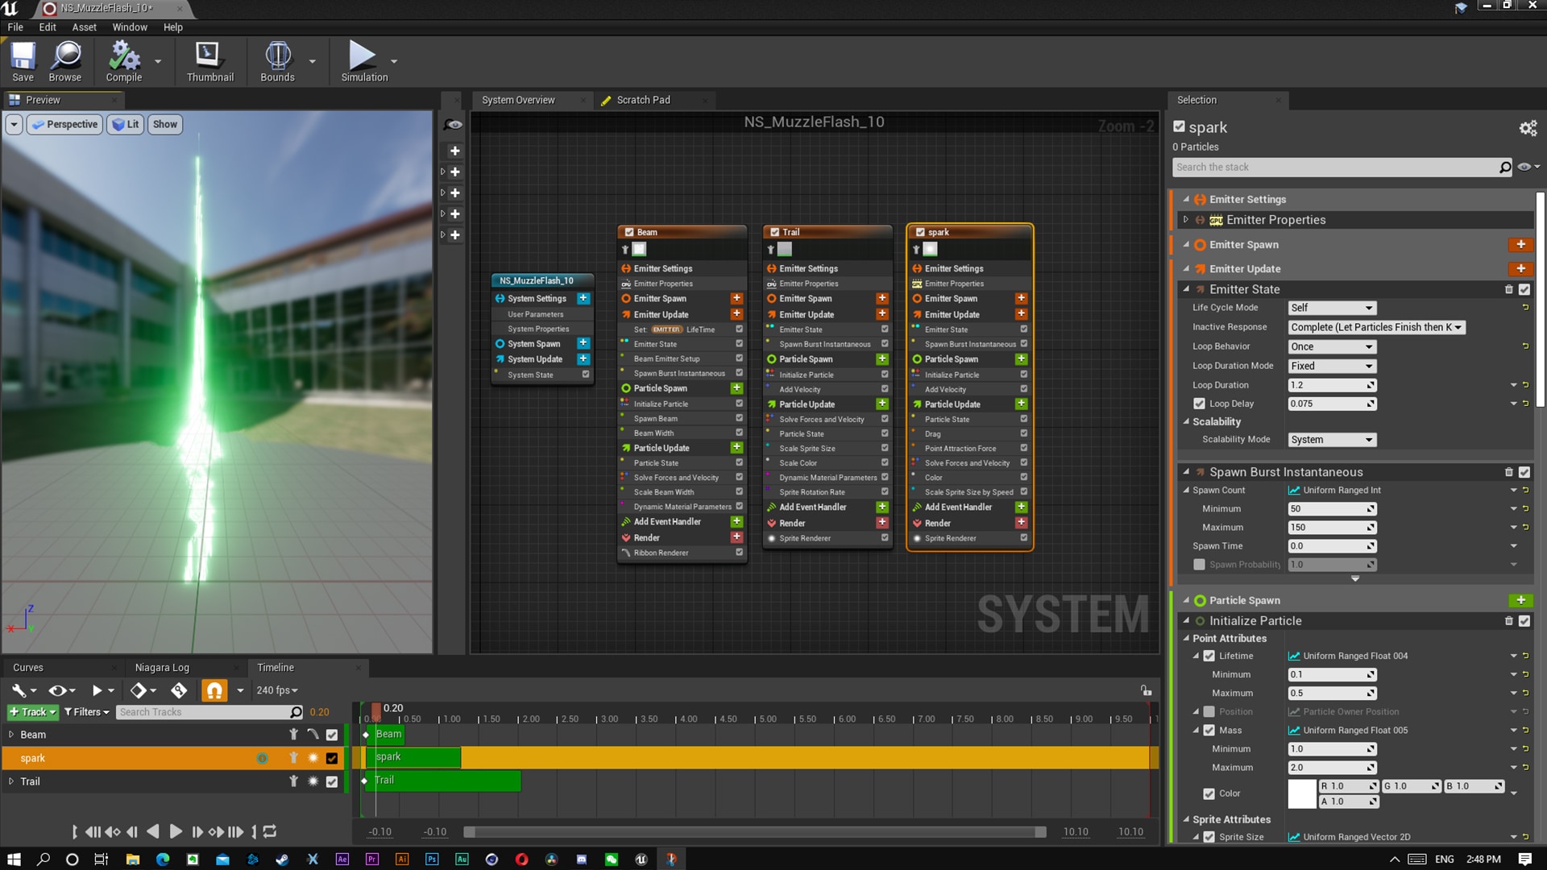Start the Simulation
The image size is (1547, 870).
point(363,60)
